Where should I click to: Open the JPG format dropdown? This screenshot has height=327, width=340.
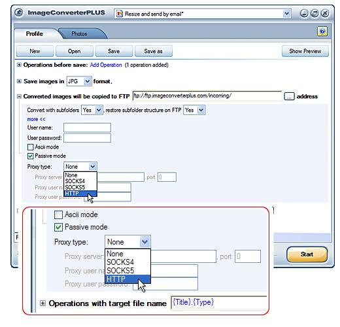tap(87, 81)
